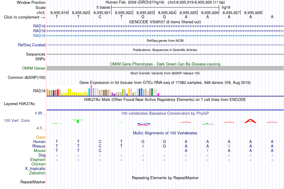This screenshot has width=284, height=189.
Task: Select the Chicken species row label
Action: pyautogui.click(x=38, y=164)
